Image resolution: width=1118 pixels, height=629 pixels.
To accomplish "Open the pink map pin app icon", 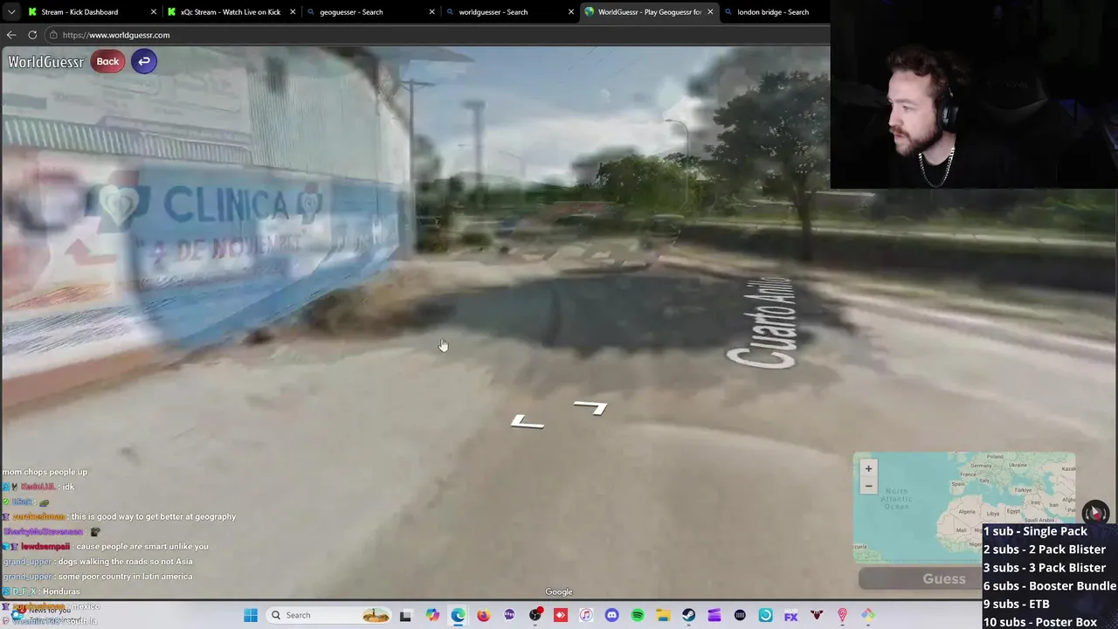I will coord(842,616).
